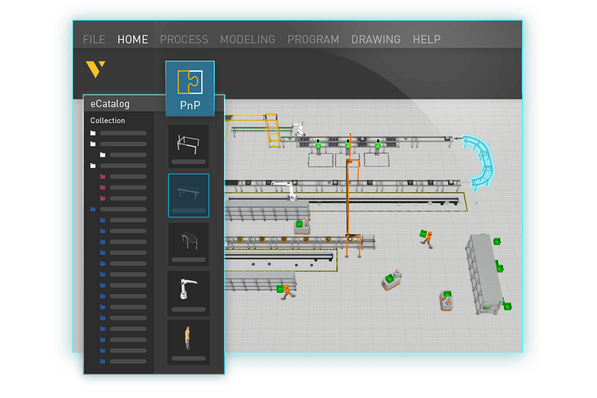Select the highlighted straight conveyor thumbnail
Viewport: 597px width, 398px height.
pos(188,196)
